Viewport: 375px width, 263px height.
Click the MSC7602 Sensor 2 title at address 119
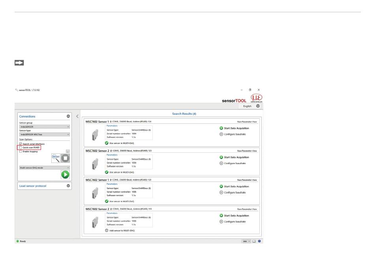click(97, 209)
